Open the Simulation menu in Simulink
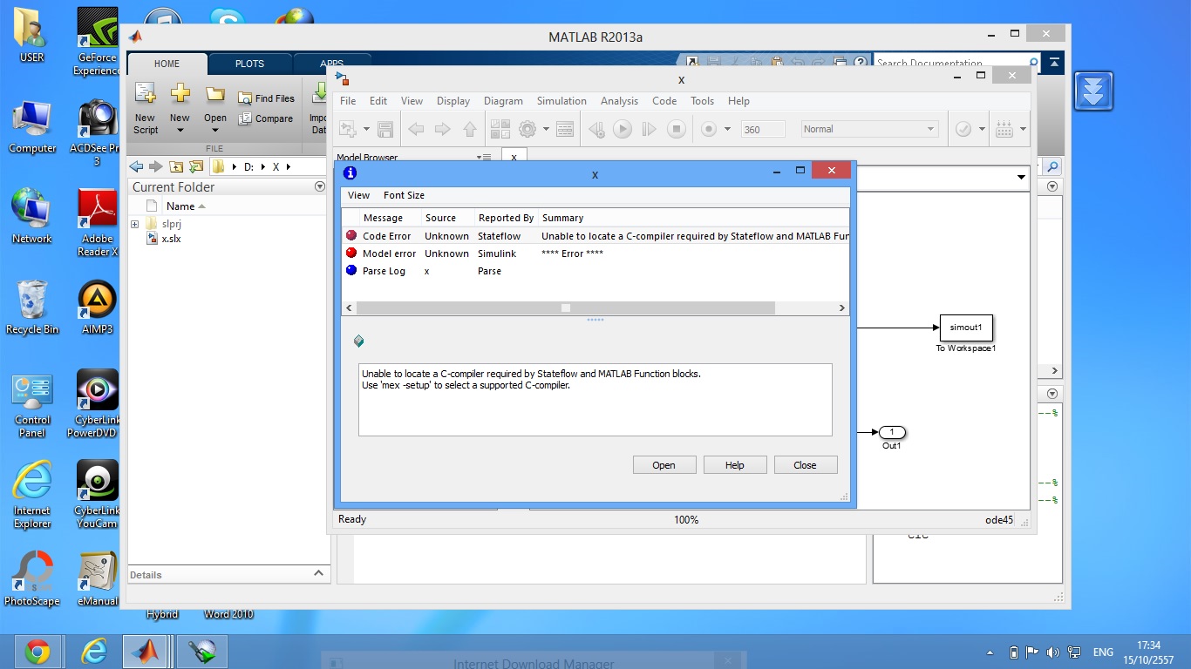 pos(561,101)
